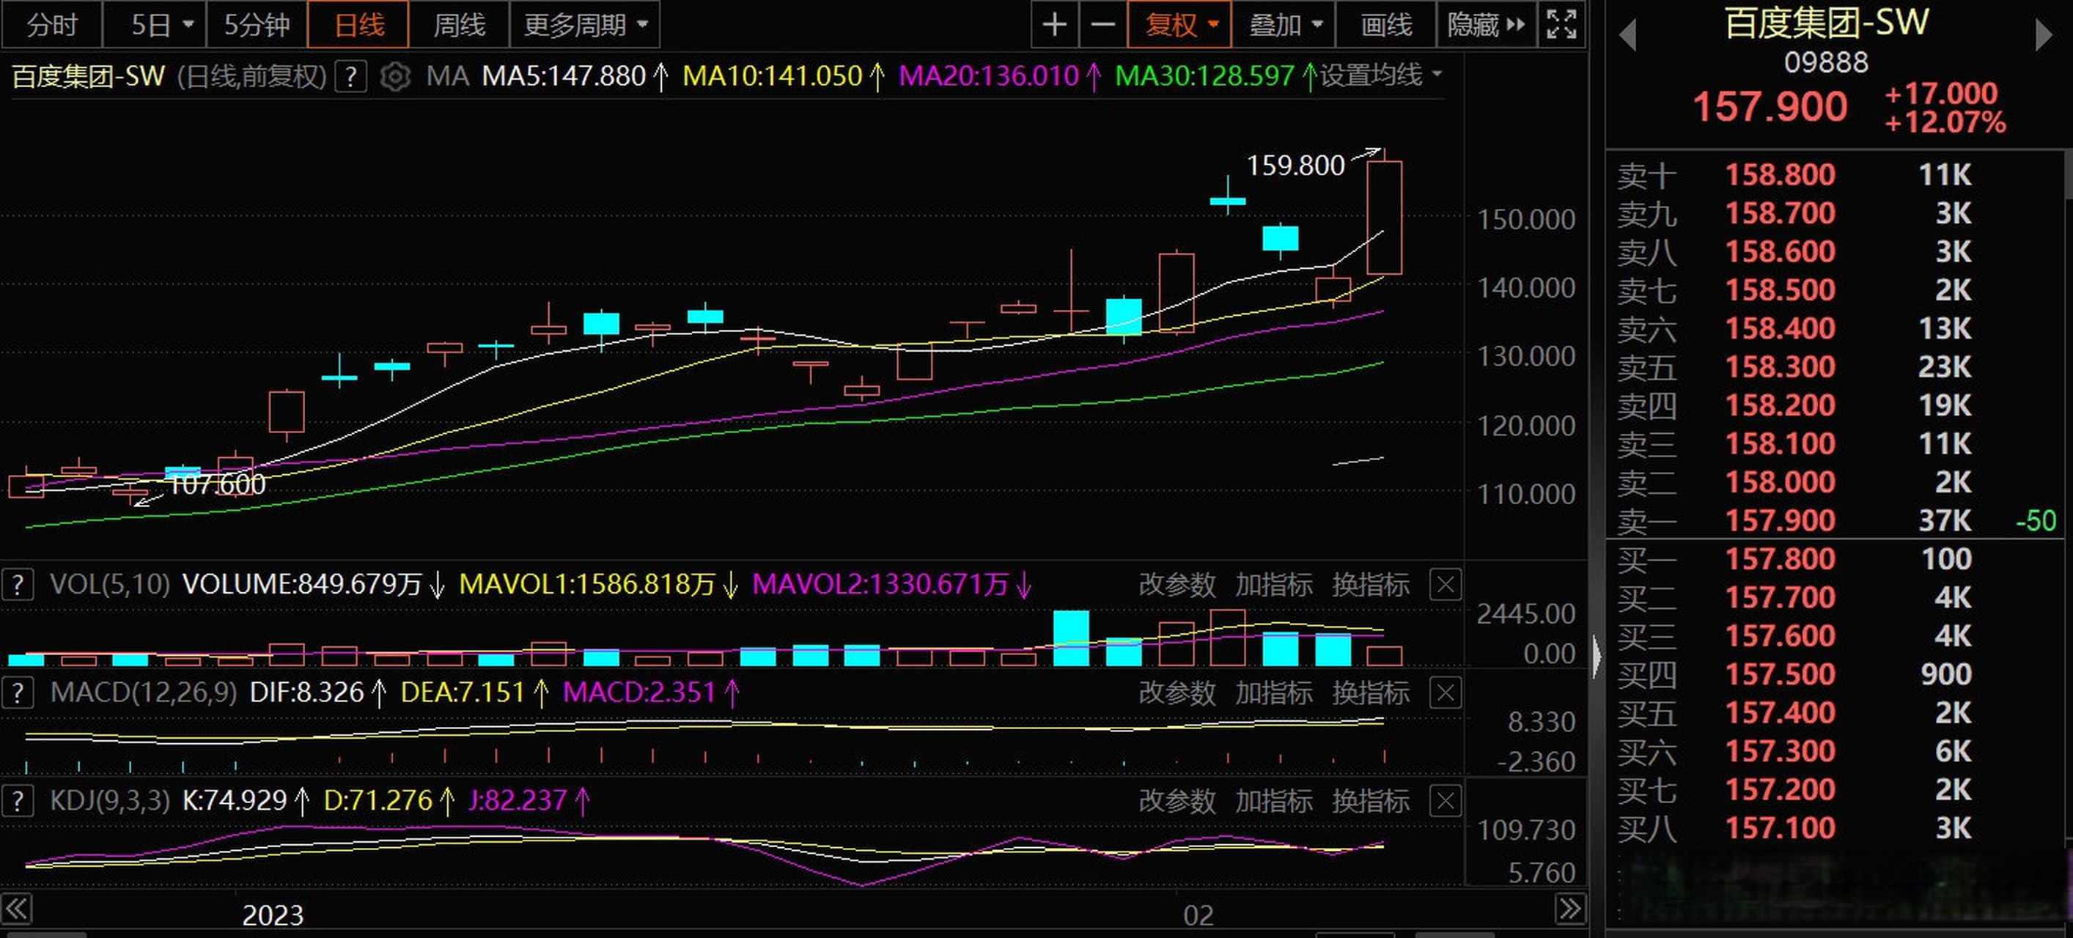Click the J:82.237 value
2073x938 pixels.
(x=517, y=800)
